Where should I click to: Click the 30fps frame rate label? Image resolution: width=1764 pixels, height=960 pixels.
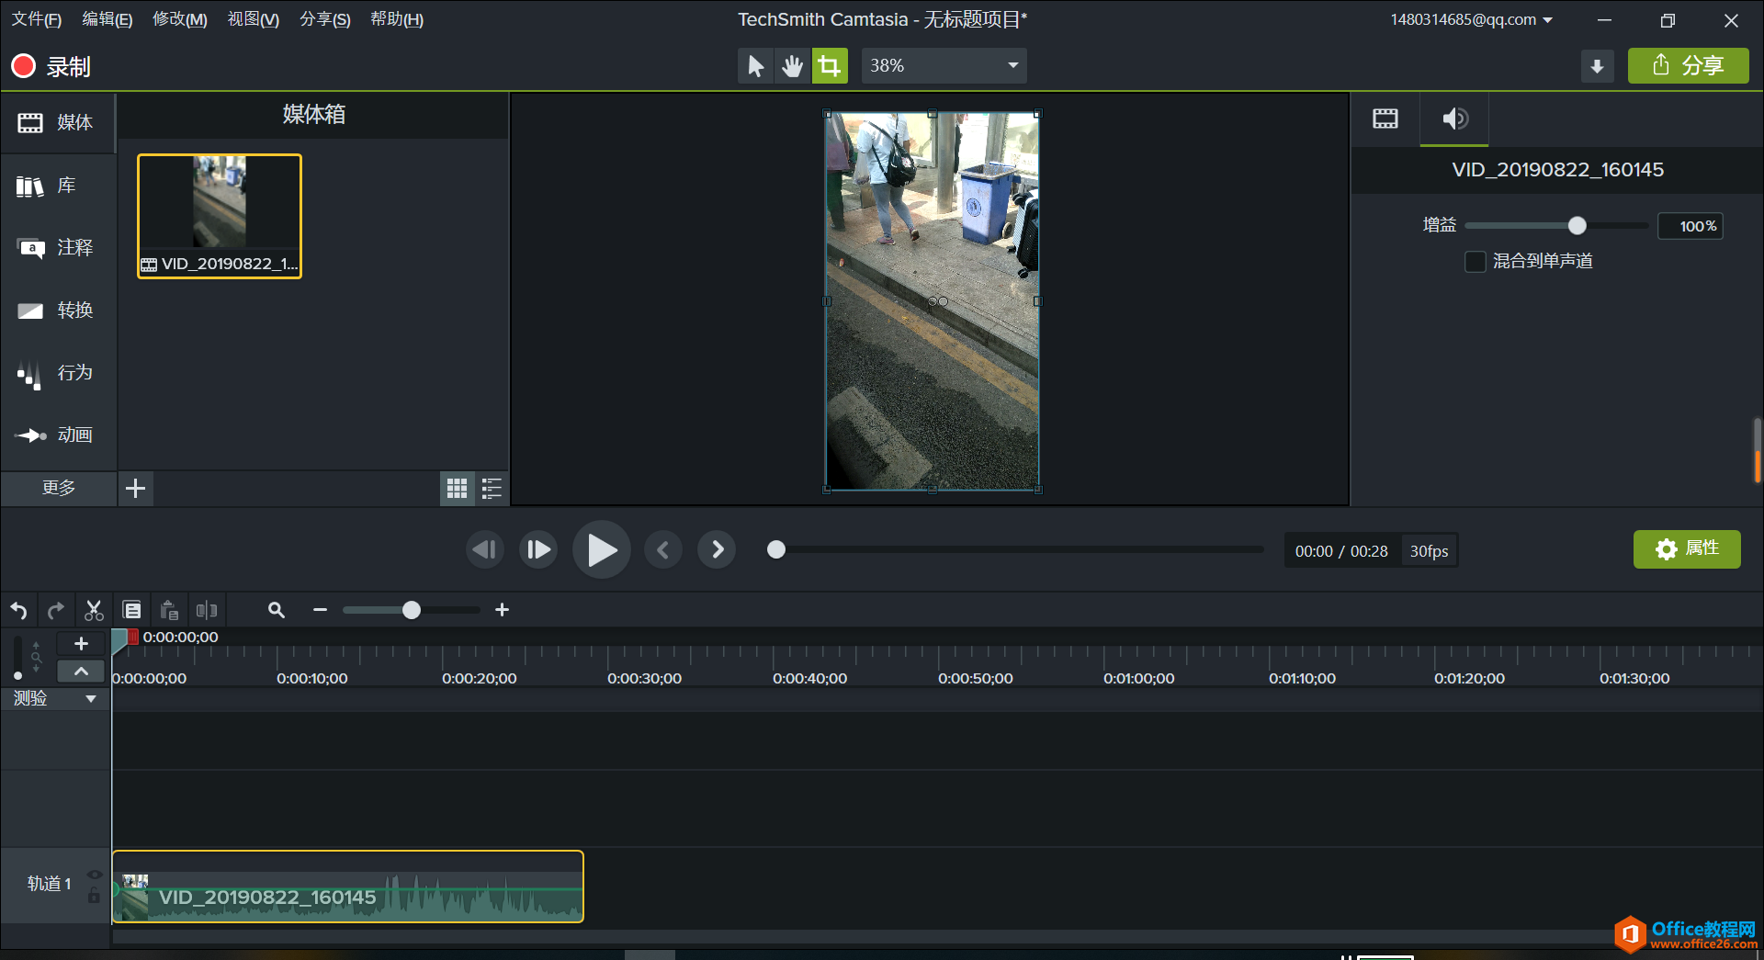pos(1429,551)
